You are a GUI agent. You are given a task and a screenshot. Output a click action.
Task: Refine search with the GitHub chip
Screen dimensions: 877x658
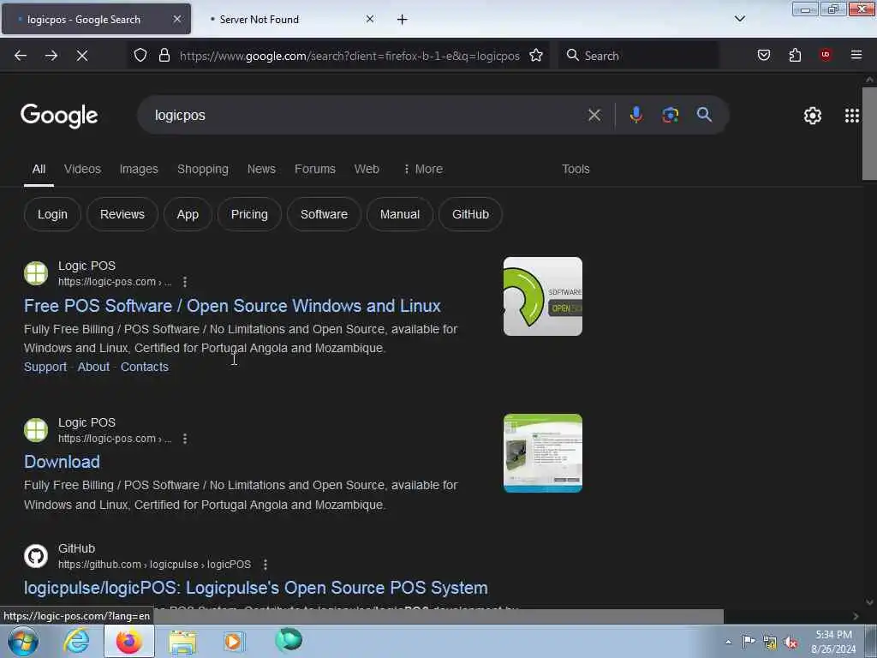point(470,214)
